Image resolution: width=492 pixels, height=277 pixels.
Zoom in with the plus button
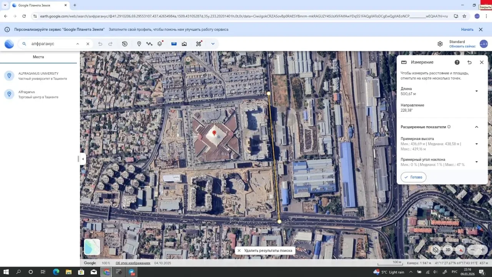coord(483,250)
